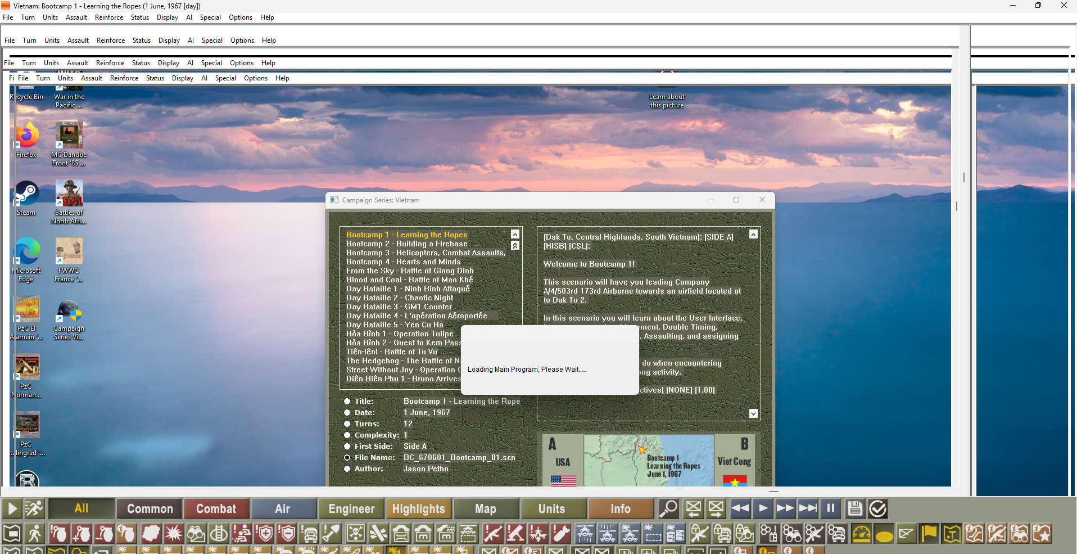Click the info binoculars icon

pos(1019,533)
